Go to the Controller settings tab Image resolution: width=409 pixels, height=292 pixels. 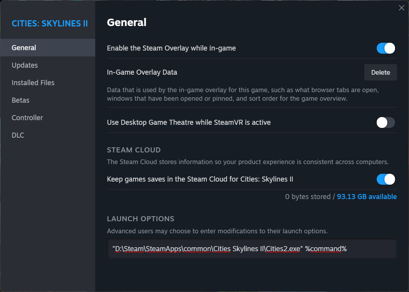27,118
